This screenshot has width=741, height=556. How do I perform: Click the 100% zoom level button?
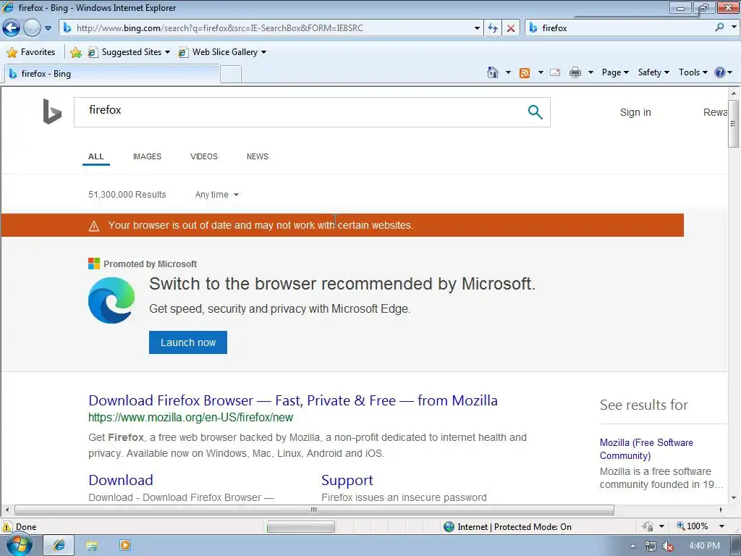[693, 526]
